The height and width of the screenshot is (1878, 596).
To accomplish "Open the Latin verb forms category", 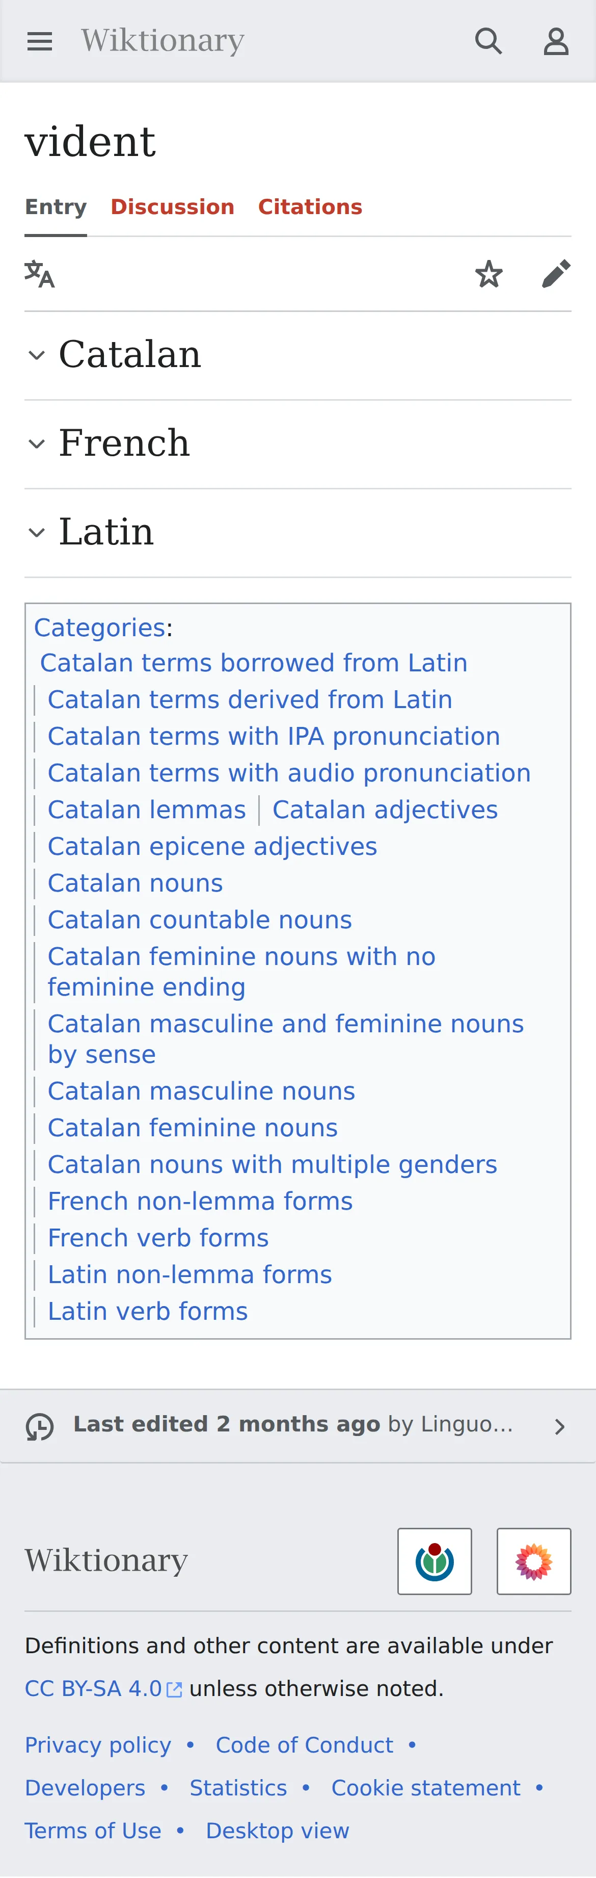I will coord(148,1312).
